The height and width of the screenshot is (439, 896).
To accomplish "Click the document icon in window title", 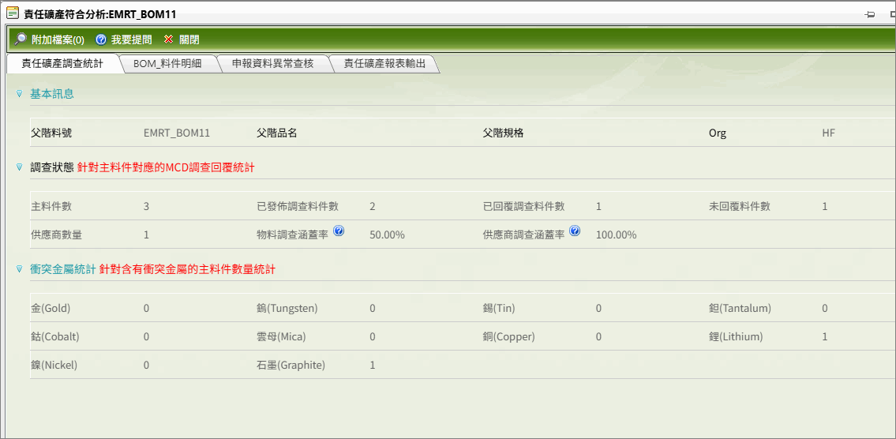I will click(12, 13).
